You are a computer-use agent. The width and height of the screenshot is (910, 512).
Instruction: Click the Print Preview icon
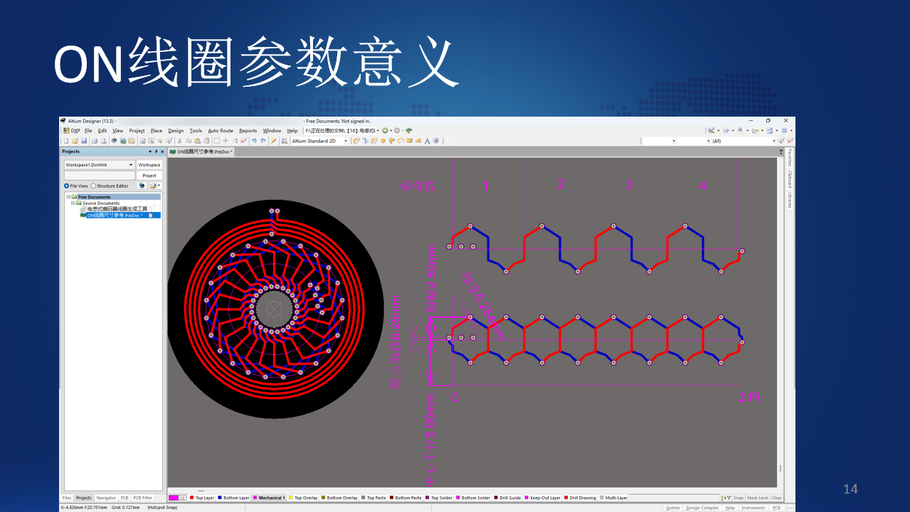point(102,141)
